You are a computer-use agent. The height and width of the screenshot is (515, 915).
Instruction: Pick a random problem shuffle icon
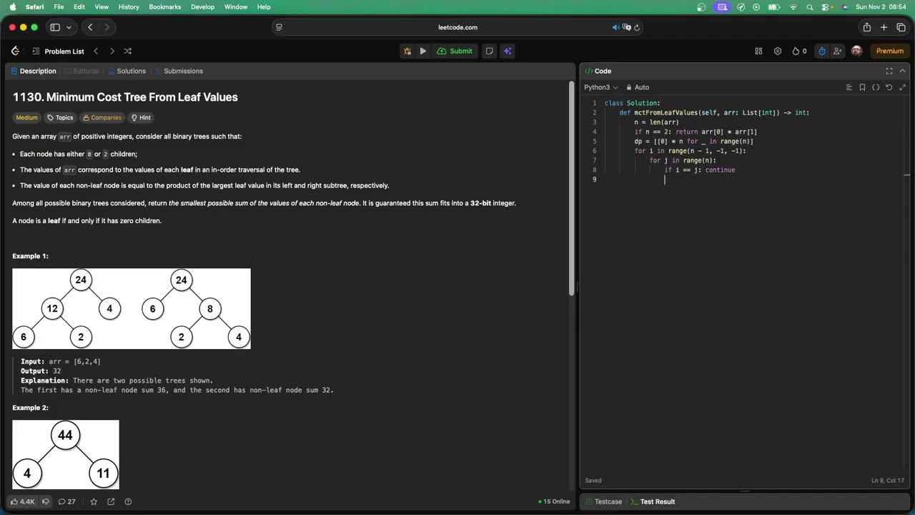pos(127,51)
